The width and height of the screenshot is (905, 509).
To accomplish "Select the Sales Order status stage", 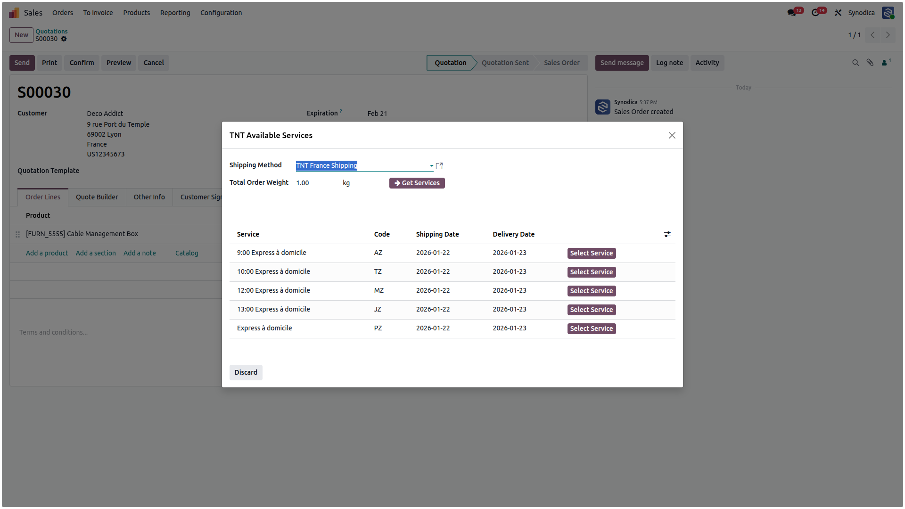I will tap(562, 63).
